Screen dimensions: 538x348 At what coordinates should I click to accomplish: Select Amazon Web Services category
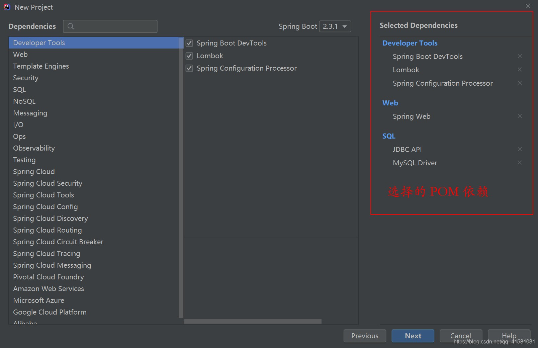(x=94, y=289)
